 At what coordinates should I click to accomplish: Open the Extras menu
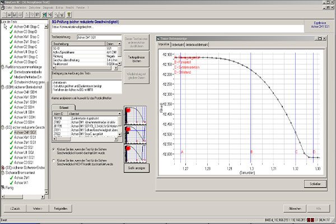point(59,7)
